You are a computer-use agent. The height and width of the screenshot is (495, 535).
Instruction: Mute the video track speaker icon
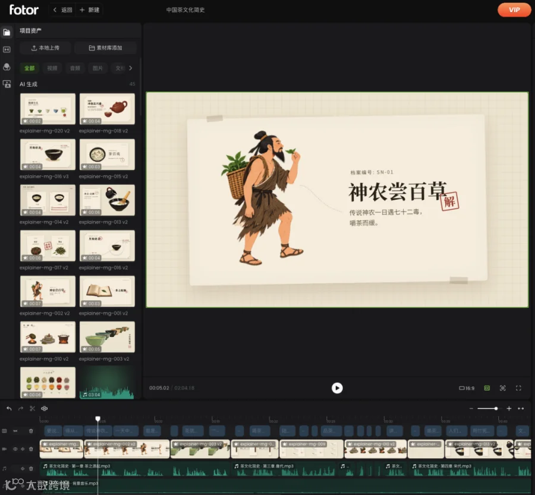23,449
